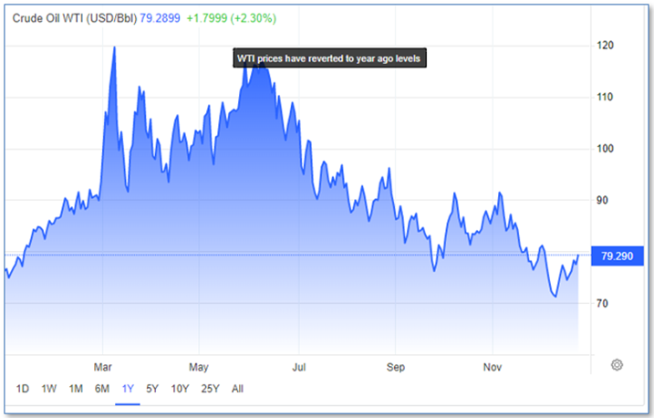Click the May x-axis label

[x=199, y=367]
